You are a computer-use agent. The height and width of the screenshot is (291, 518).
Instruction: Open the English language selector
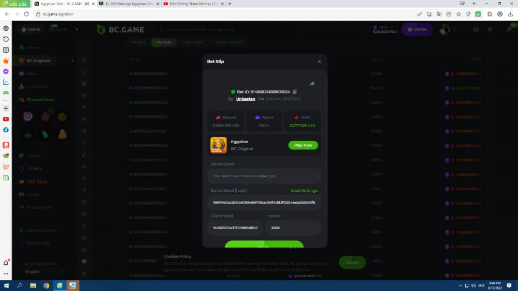pyautogui.click(x=44, y=271)
